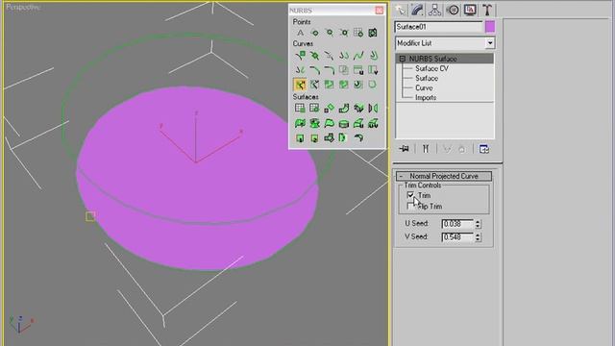
Task: Select the Create Multisided Blend Surface tool
Action: point(329,138)
